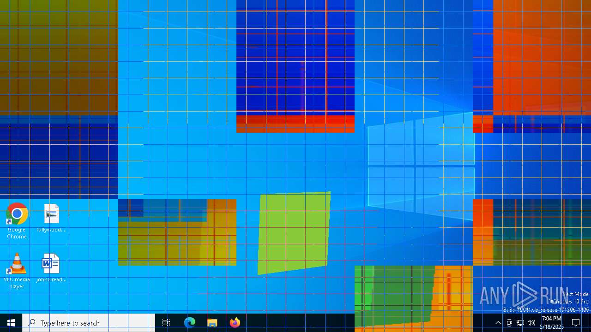This screenshot has height=332, width=591.
Task: Open the network status tray icon
Action: coord(520,323)
